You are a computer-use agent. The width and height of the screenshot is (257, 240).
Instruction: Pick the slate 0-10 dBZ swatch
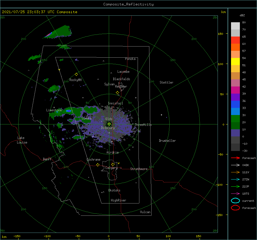[235, 133]
